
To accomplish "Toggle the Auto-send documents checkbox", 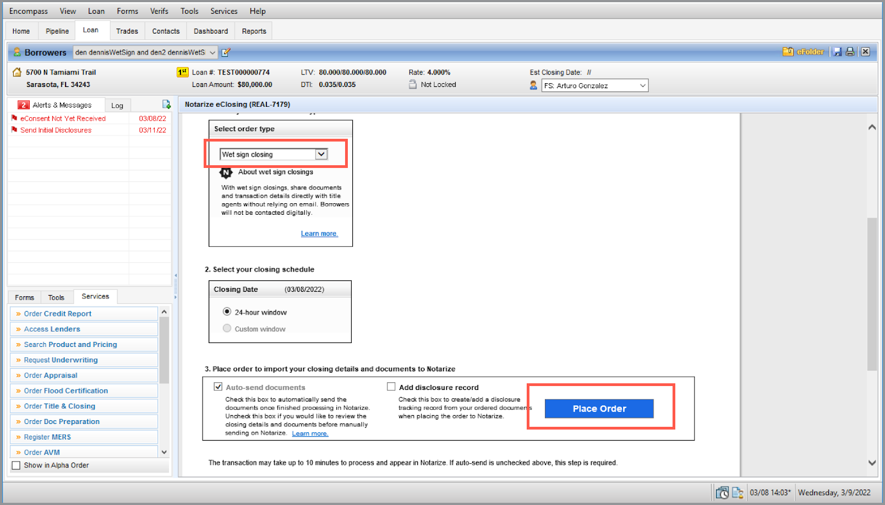I will coord(218,387).
